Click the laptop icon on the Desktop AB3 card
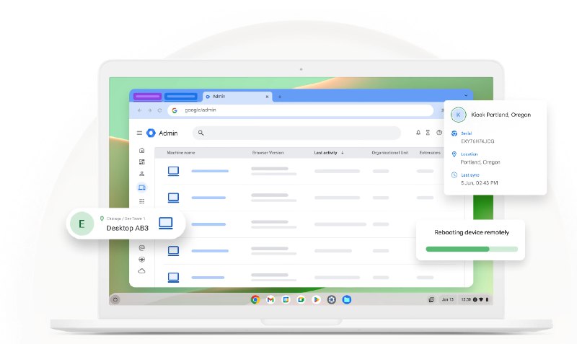This screenshot has height=344, width=577. (x=166, y=224)
